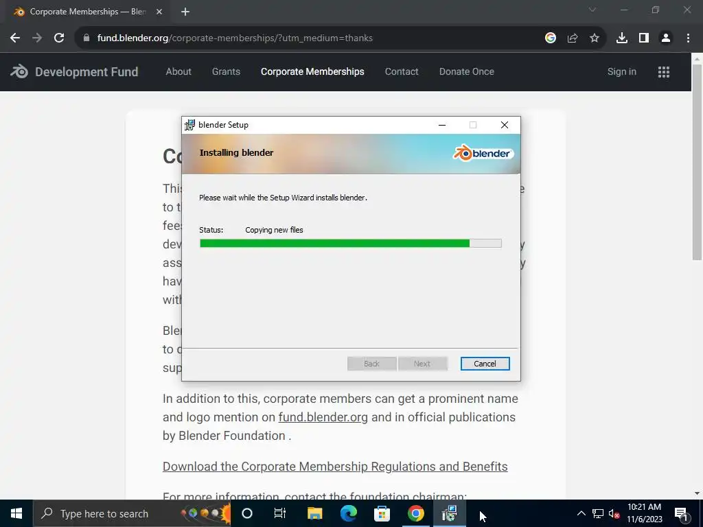This screenshot has height=527, width=703.
Task: Click the muted volume tray icon
Action: point(614,513)
